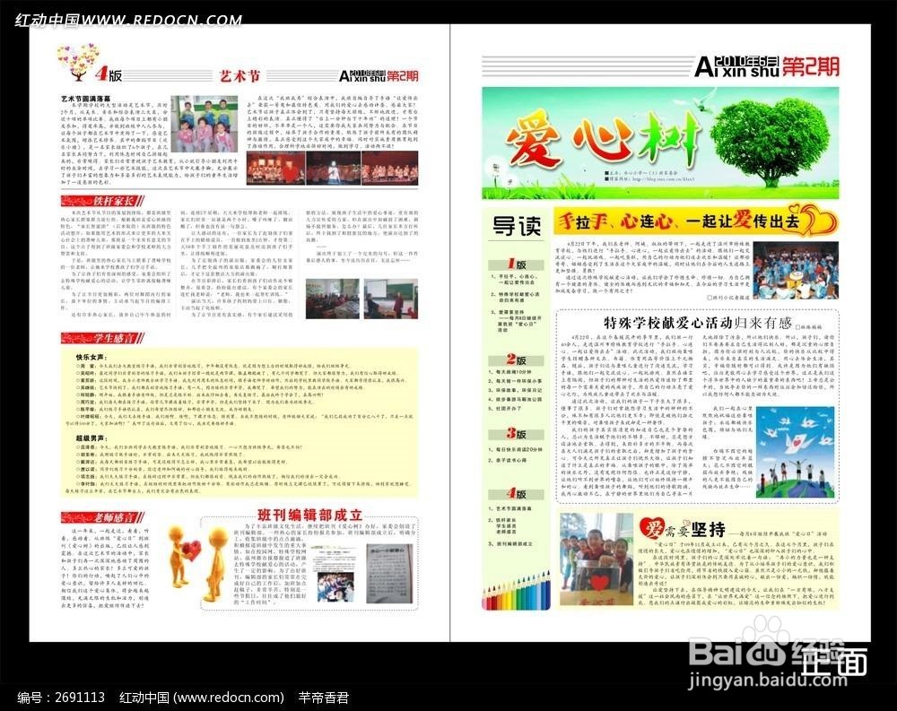Click 每天做一件环保小事 in the sidebar list
Image resolution: width=897 pixels, height=711 pixels.
516,381
